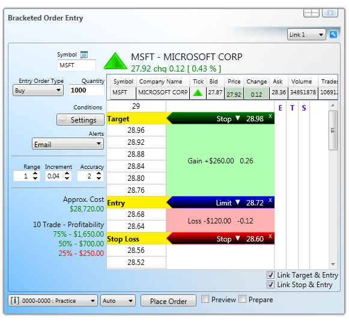
Task: Increase the Increment value
Action: click(x=67, y=173)
